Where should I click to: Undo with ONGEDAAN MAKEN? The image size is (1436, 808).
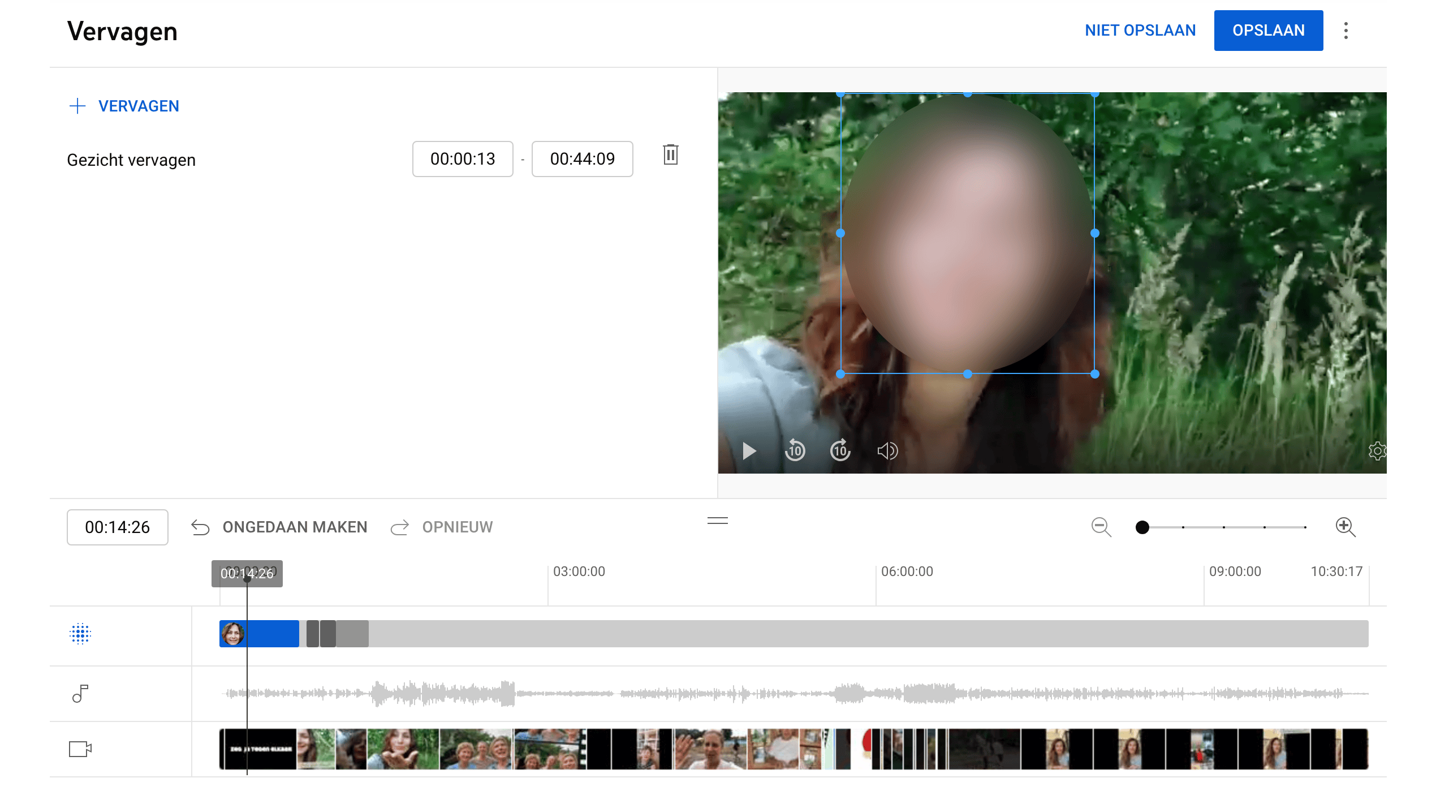click(279, 527)
